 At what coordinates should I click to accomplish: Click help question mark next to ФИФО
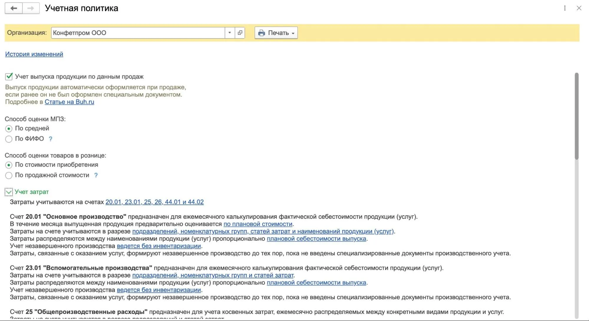pyautogui.click(x=50, y=139)
